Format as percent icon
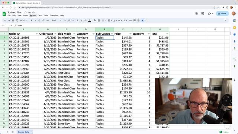Screen dimensions: 238x134 (35, 20)
